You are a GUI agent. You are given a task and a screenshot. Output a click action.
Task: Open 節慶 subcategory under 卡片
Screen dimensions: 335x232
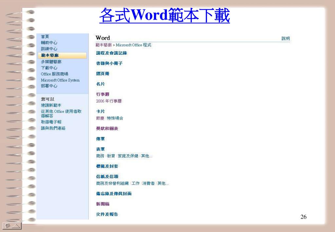(x=100, y=118)
